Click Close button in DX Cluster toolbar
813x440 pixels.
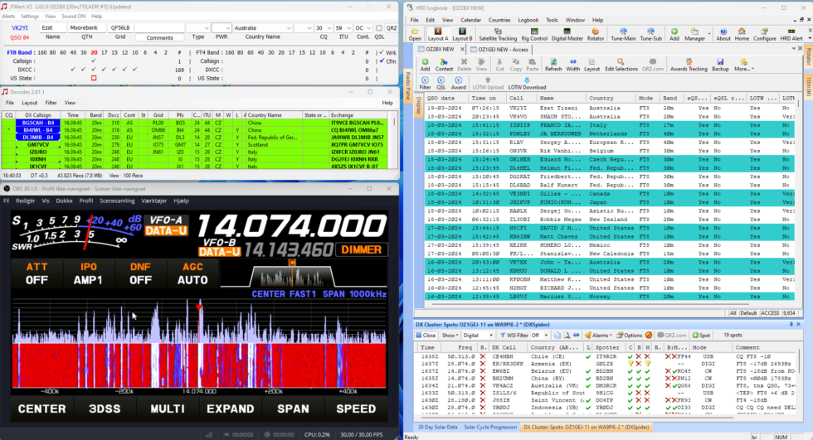[426, 335]
